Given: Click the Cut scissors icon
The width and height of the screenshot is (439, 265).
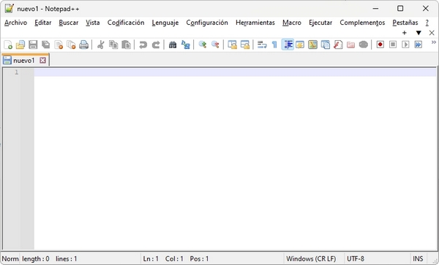Looking at the screenshot, I should click(x=101, y=45).
